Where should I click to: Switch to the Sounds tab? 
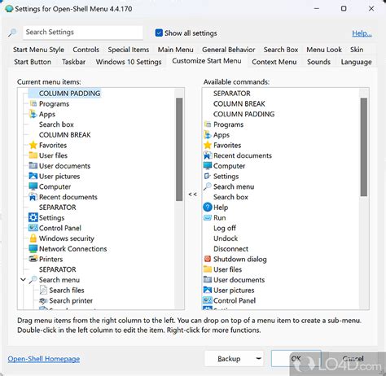tap(318, 62)
